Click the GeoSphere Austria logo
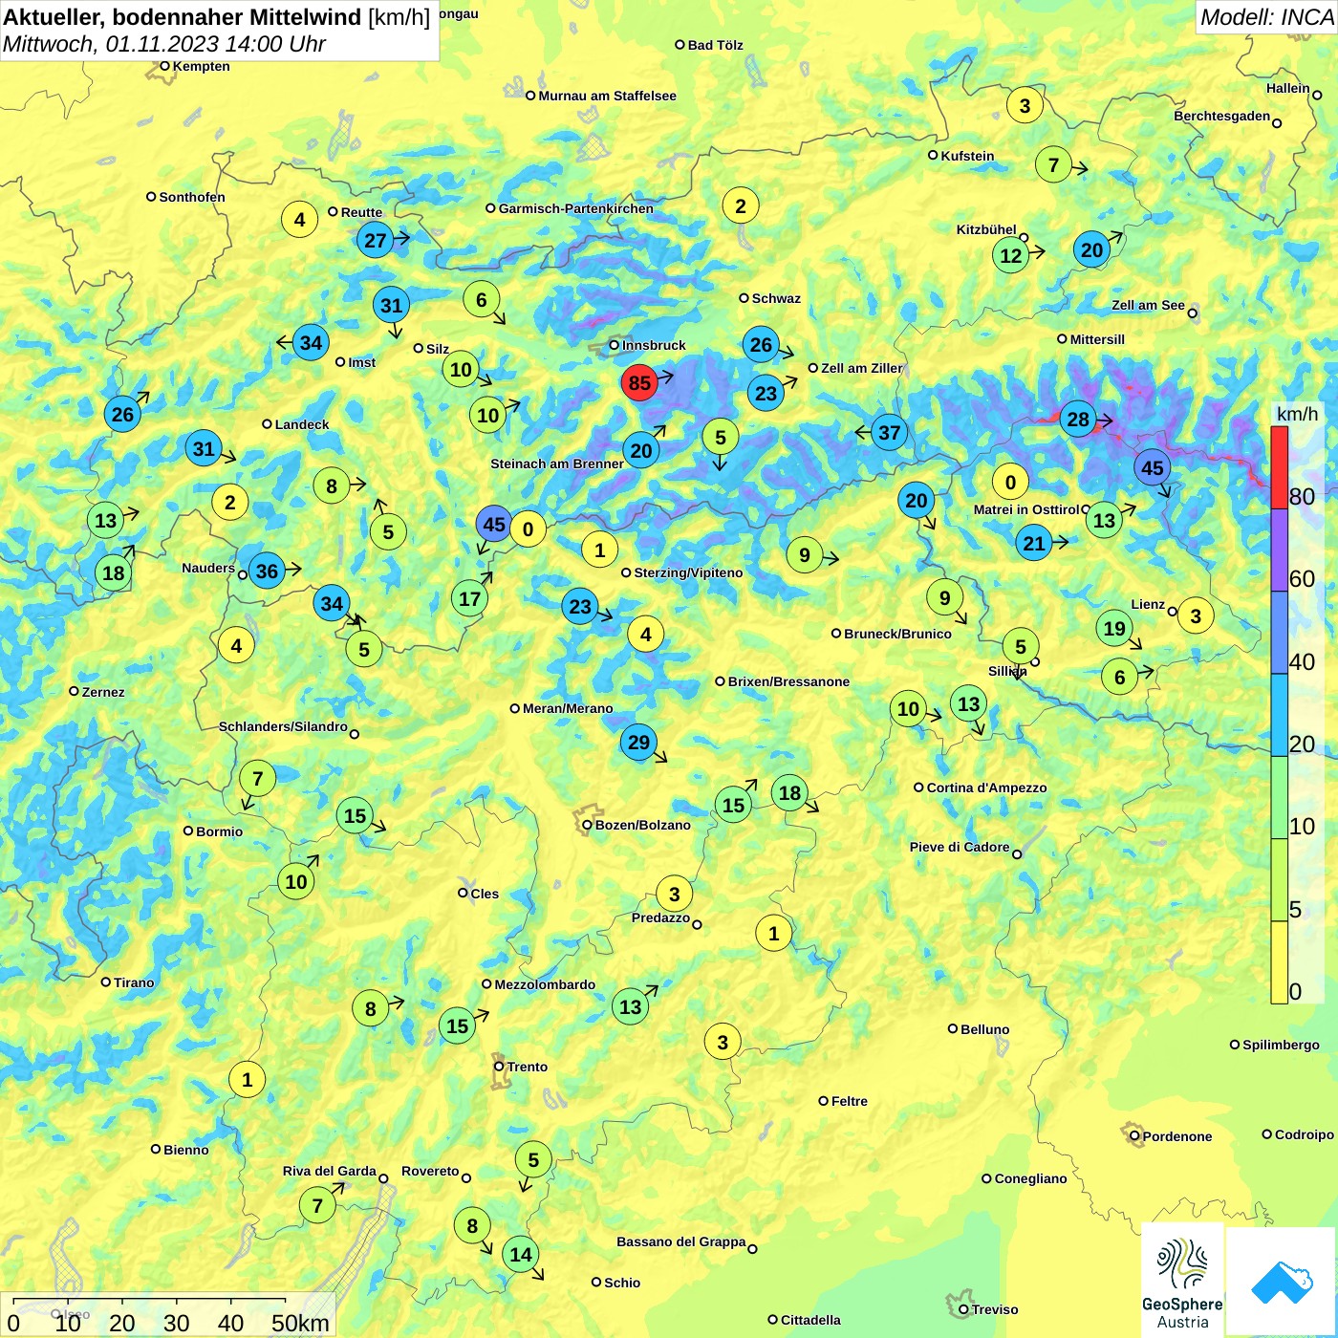Viewport: 1338px width, 1338px height. tap(1182, 1280)
